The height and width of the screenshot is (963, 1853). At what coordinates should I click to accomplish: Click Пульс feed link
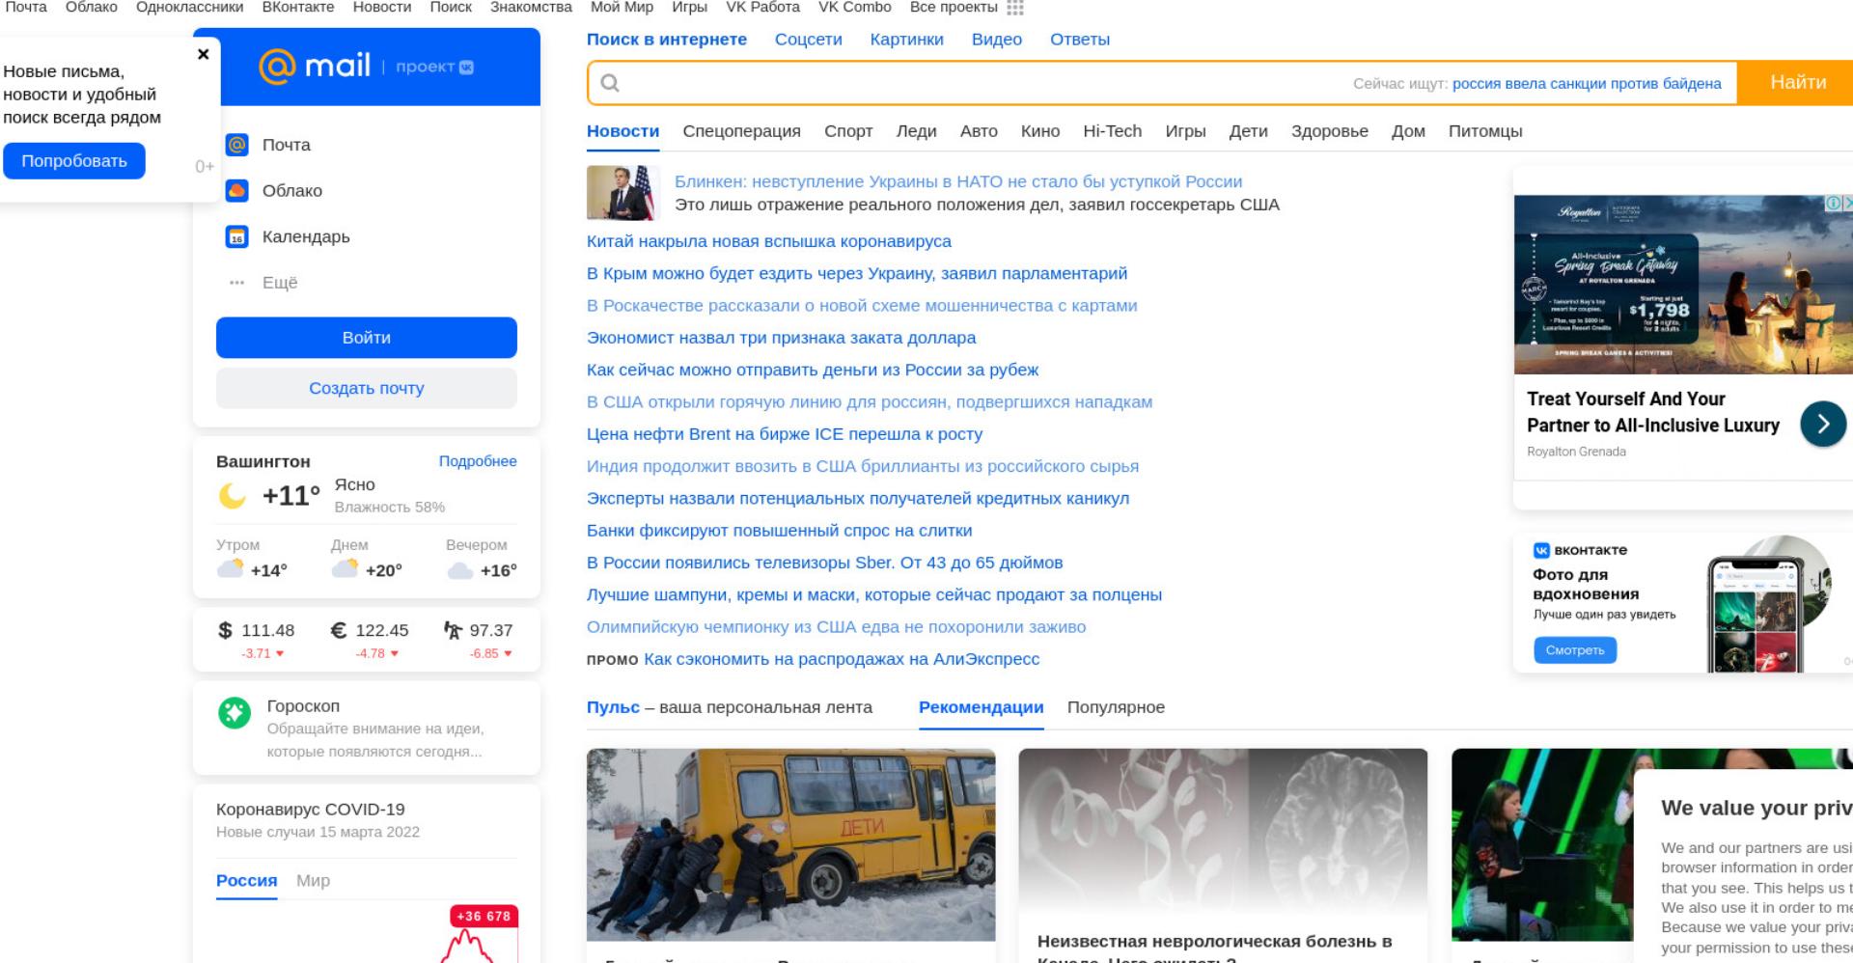pos(613,707)
